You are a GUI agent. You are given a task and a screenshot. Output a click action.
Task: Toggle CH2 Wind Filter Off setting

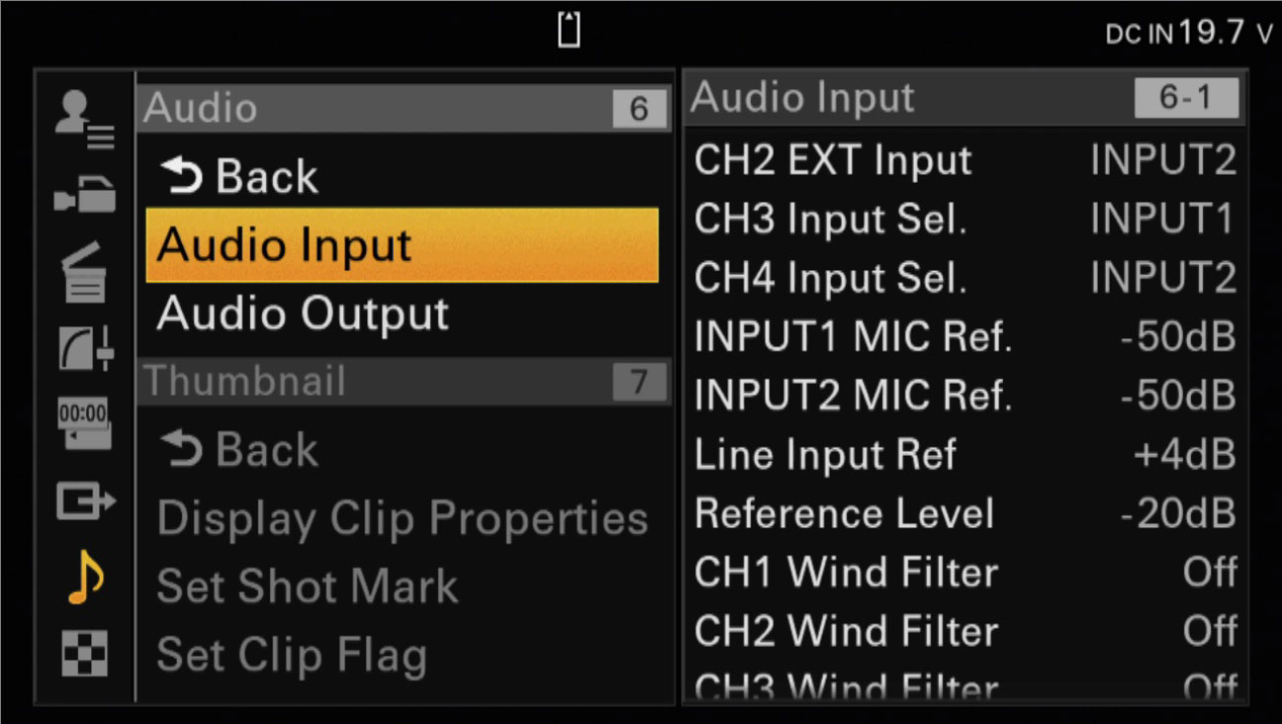tap(964, 631)
